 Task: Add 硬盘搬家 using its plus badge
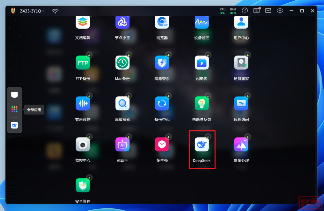[x=247, y=55]
